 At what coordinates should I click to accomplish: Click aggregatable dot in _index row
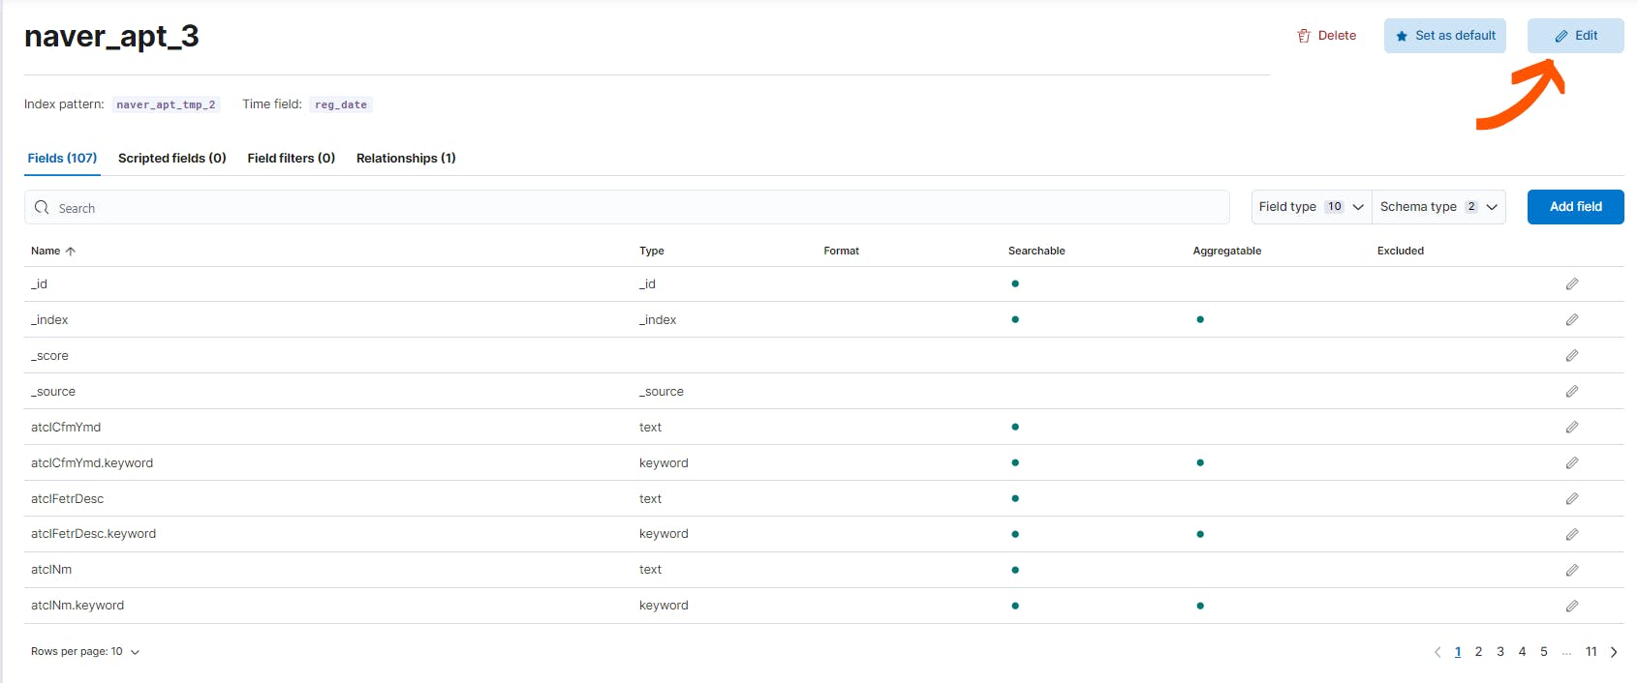(1200, 319)
